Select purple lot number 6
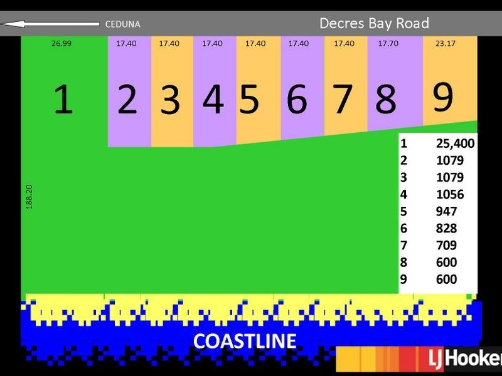This screenshot has width=502, height=376. click(297, 99)
